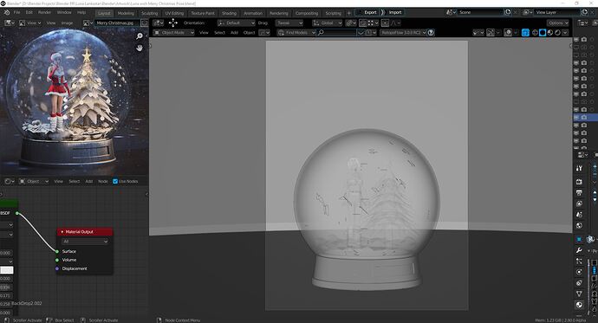Open the RetopoFlow 3.0.0 RC2 dropdown
Image resolution: width=598 pixels, height=323 pixels.
coord(403,33)
